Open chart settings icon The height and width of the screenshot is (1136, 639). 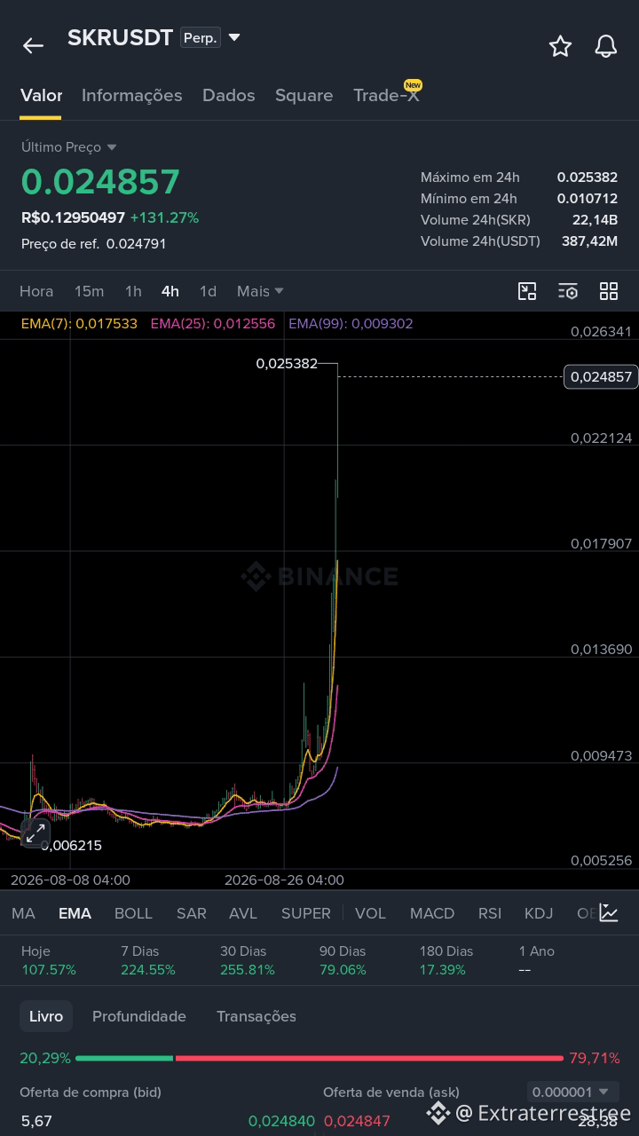[568, 291]
